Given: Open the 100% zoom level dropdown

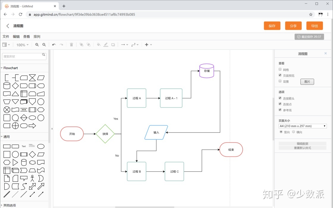Looking at the screenshot, I should 23,45.
